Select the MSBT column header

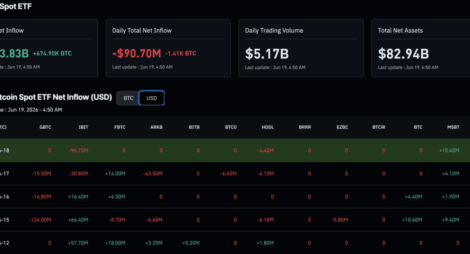[453, 127]
